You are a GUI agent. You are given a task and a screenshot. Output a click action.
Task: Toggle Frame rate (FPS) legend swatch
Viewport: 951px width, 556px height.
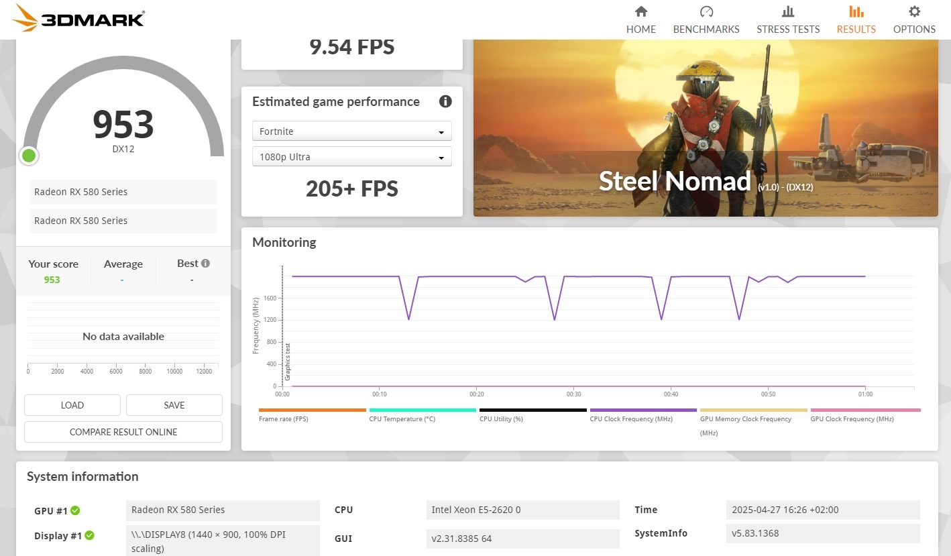pyautogui.click(x=312, y=410)
